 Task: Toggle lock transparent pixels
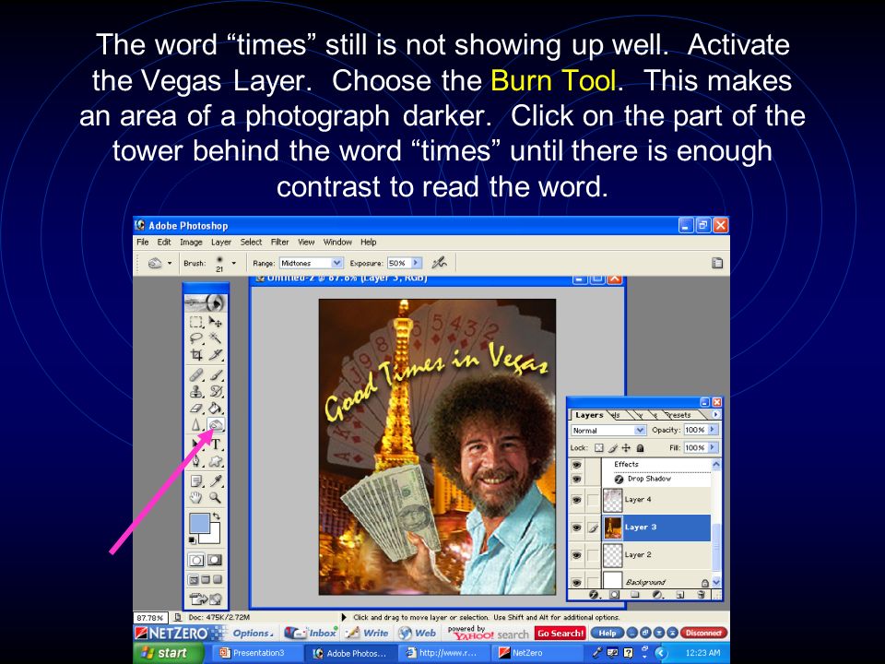(599, 448)
